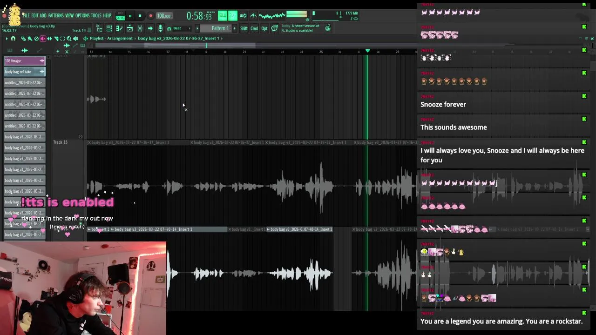
Task: Open the ADD menu
Action: 43,15
